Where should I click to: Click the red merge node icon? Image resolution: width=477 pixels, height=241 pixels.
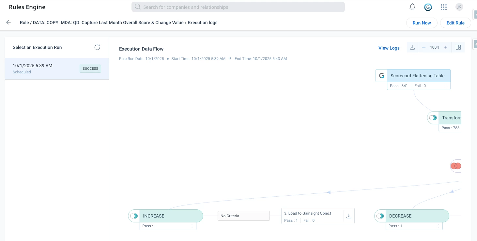[x=456, y=166]
